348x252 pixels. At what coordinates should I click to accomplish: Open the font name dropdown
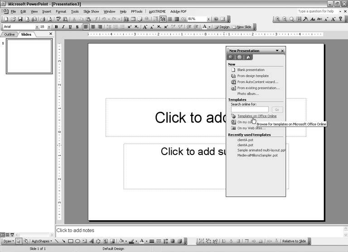(x=37, y=27)
